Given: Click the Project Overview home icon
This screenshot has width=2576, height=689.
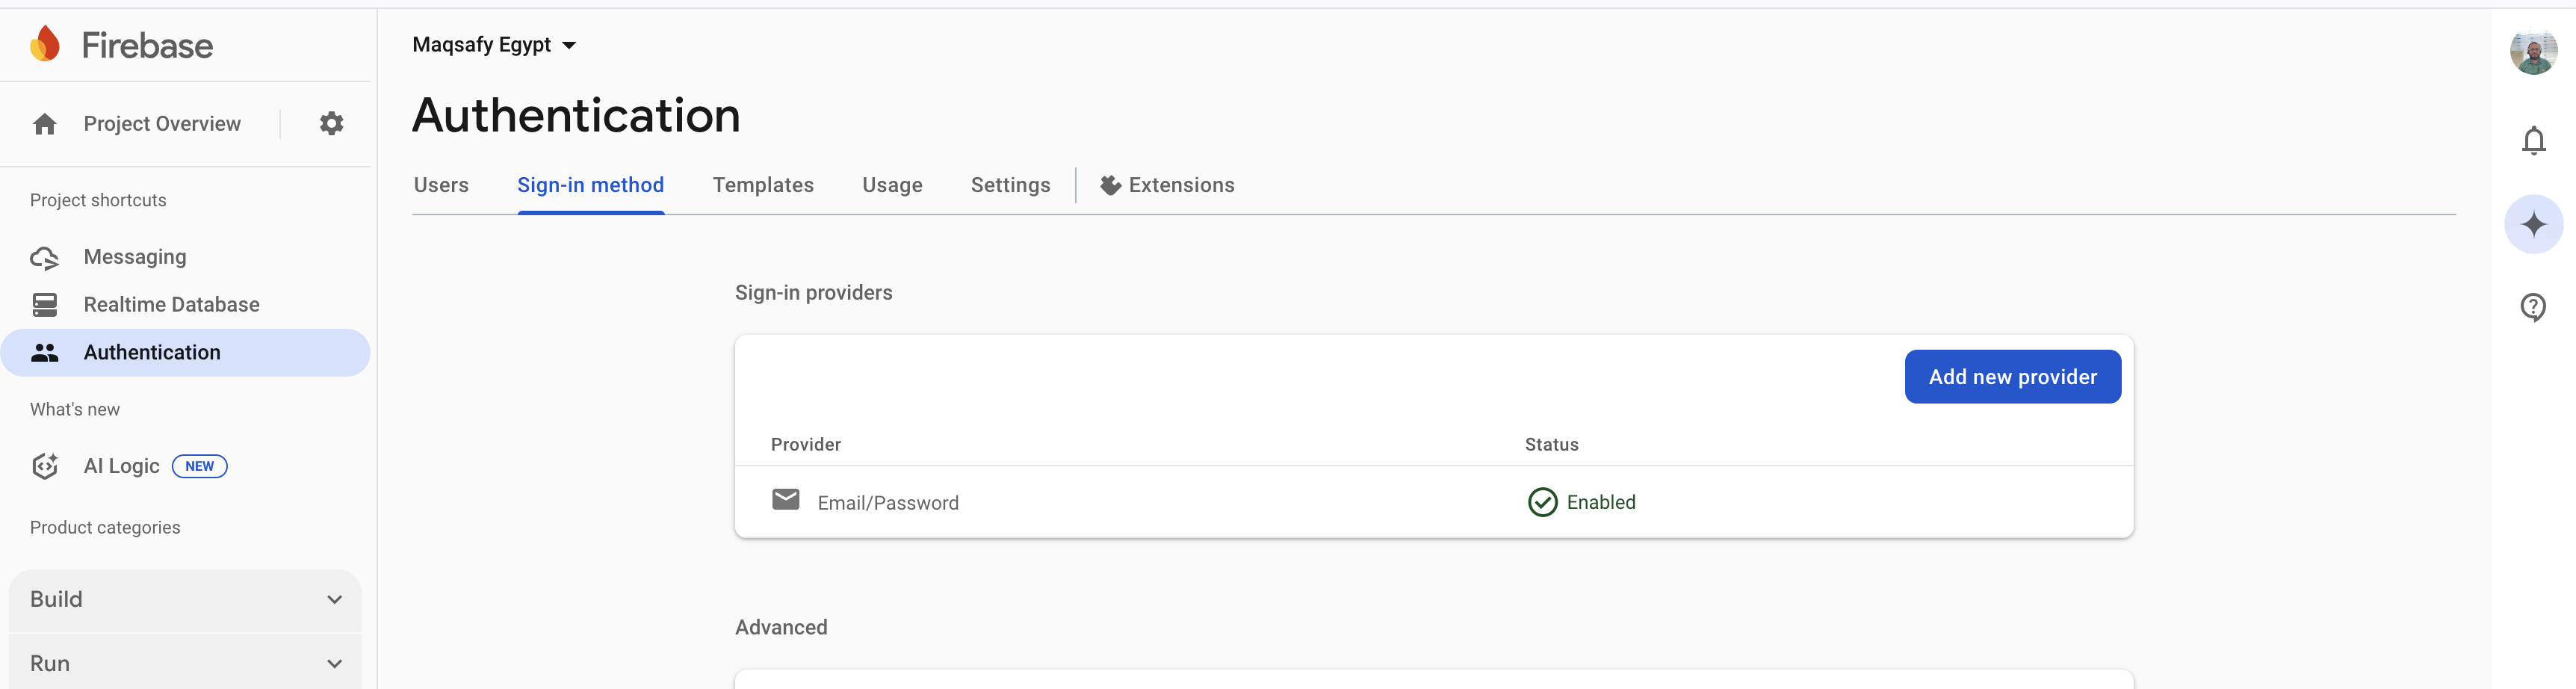Looking at the screenshot, I should 44,124.
